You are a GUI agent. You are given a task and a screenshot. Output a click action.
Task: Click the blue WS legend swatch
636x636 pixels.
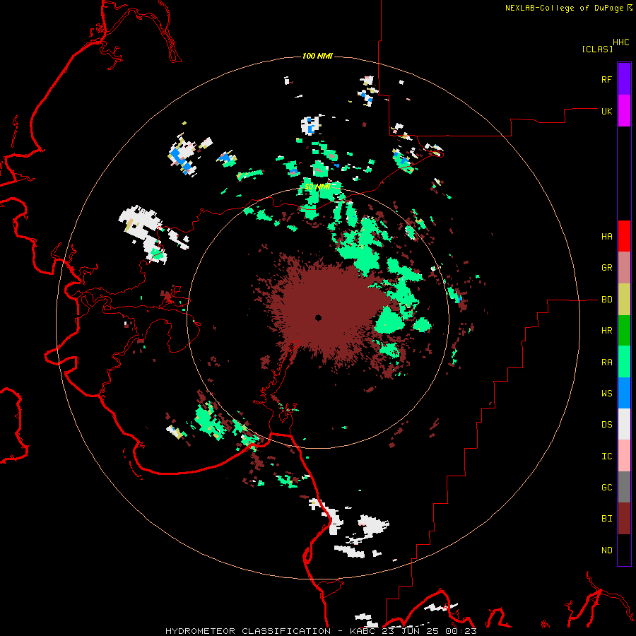624,393
